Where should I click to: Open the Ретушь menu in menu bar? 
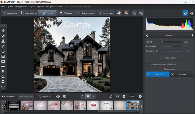[x=31, y=6]
